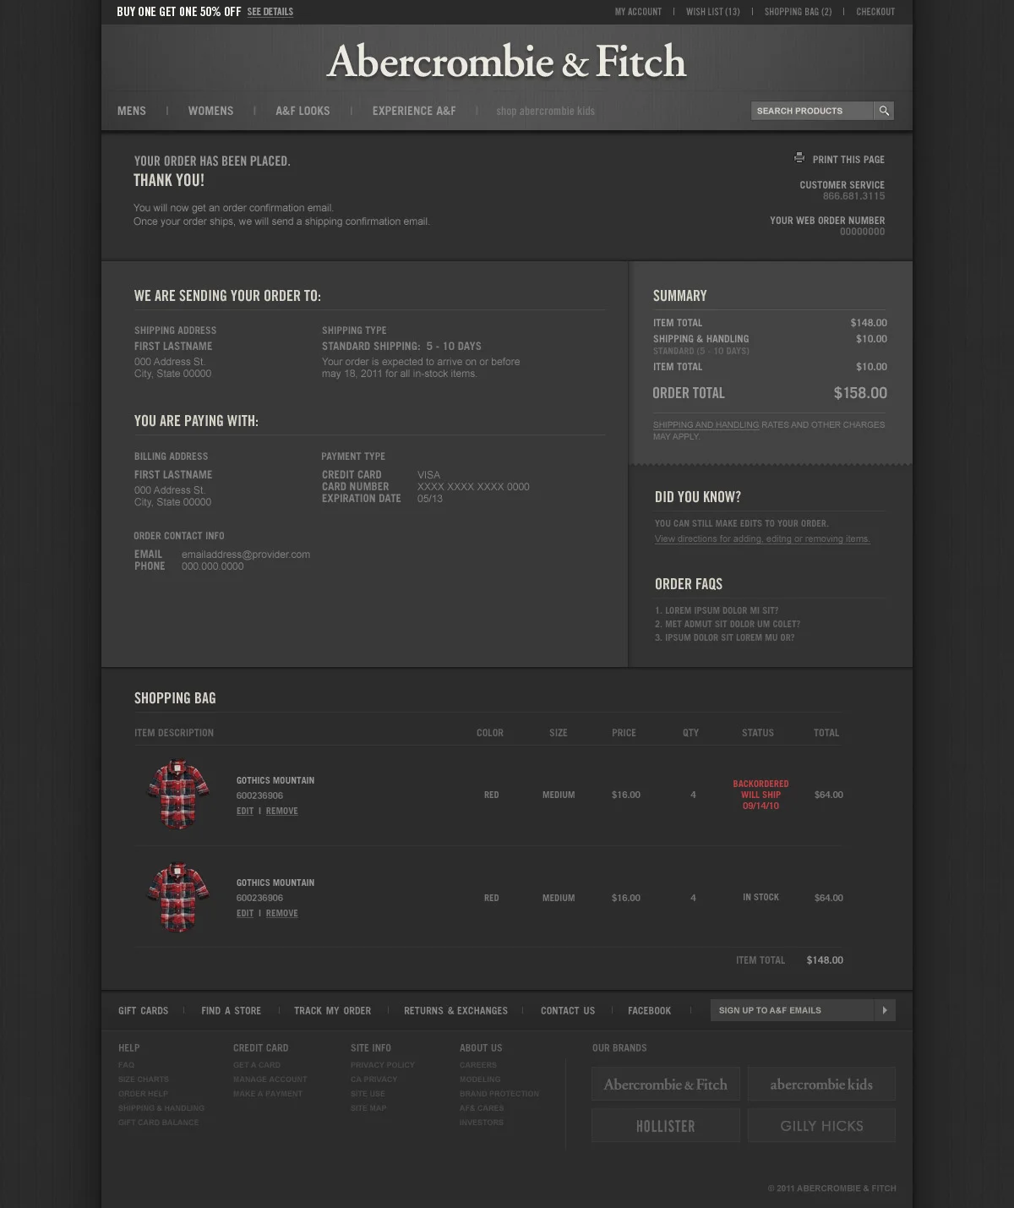Select Gilly Hicks brand tile
1014x1208 pixels.
[821, 1126]
